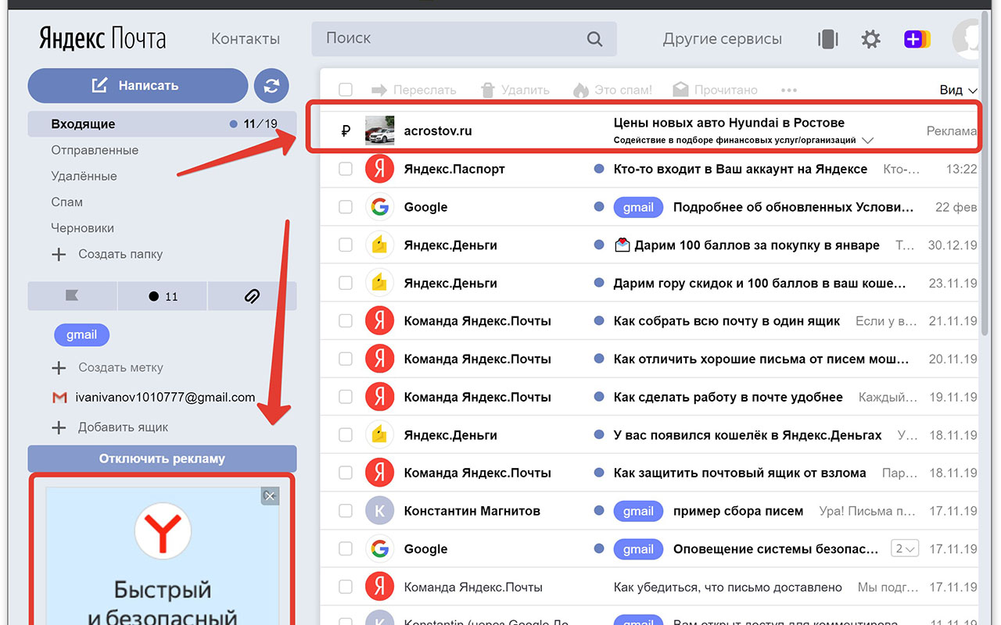Click the plus icon beside Добавить ящик

[59, 428]
